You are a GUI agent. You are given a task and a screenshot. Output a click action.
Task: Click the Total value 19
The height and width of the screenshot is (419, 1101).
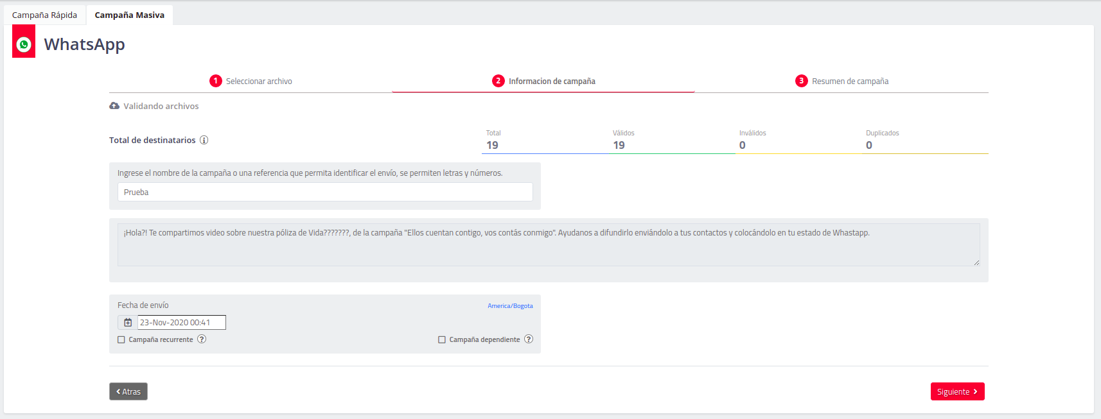click(493, 145)
